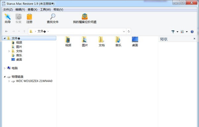Collapse the root 文件 tree node

[x=5, y=38]
